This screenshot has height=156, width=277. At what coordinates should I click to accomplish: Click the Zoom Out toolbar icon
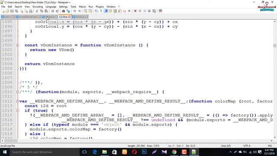pos(79,11)
